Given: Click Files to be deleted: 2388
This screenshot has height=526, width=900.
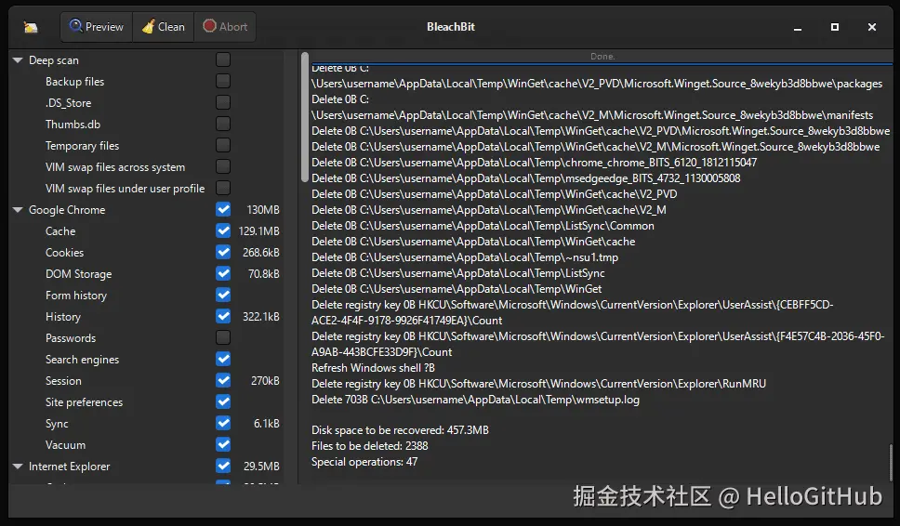Looking at the screenshot, I should click(370, 446).
